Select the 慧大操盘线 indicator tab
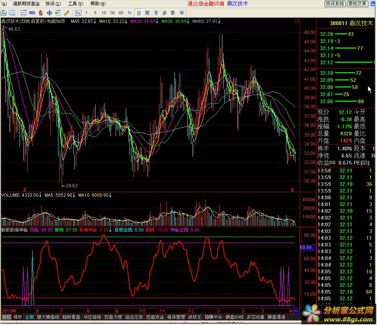Image resolution: width=377 pixels, height=325 pixels. pos(48,317)
